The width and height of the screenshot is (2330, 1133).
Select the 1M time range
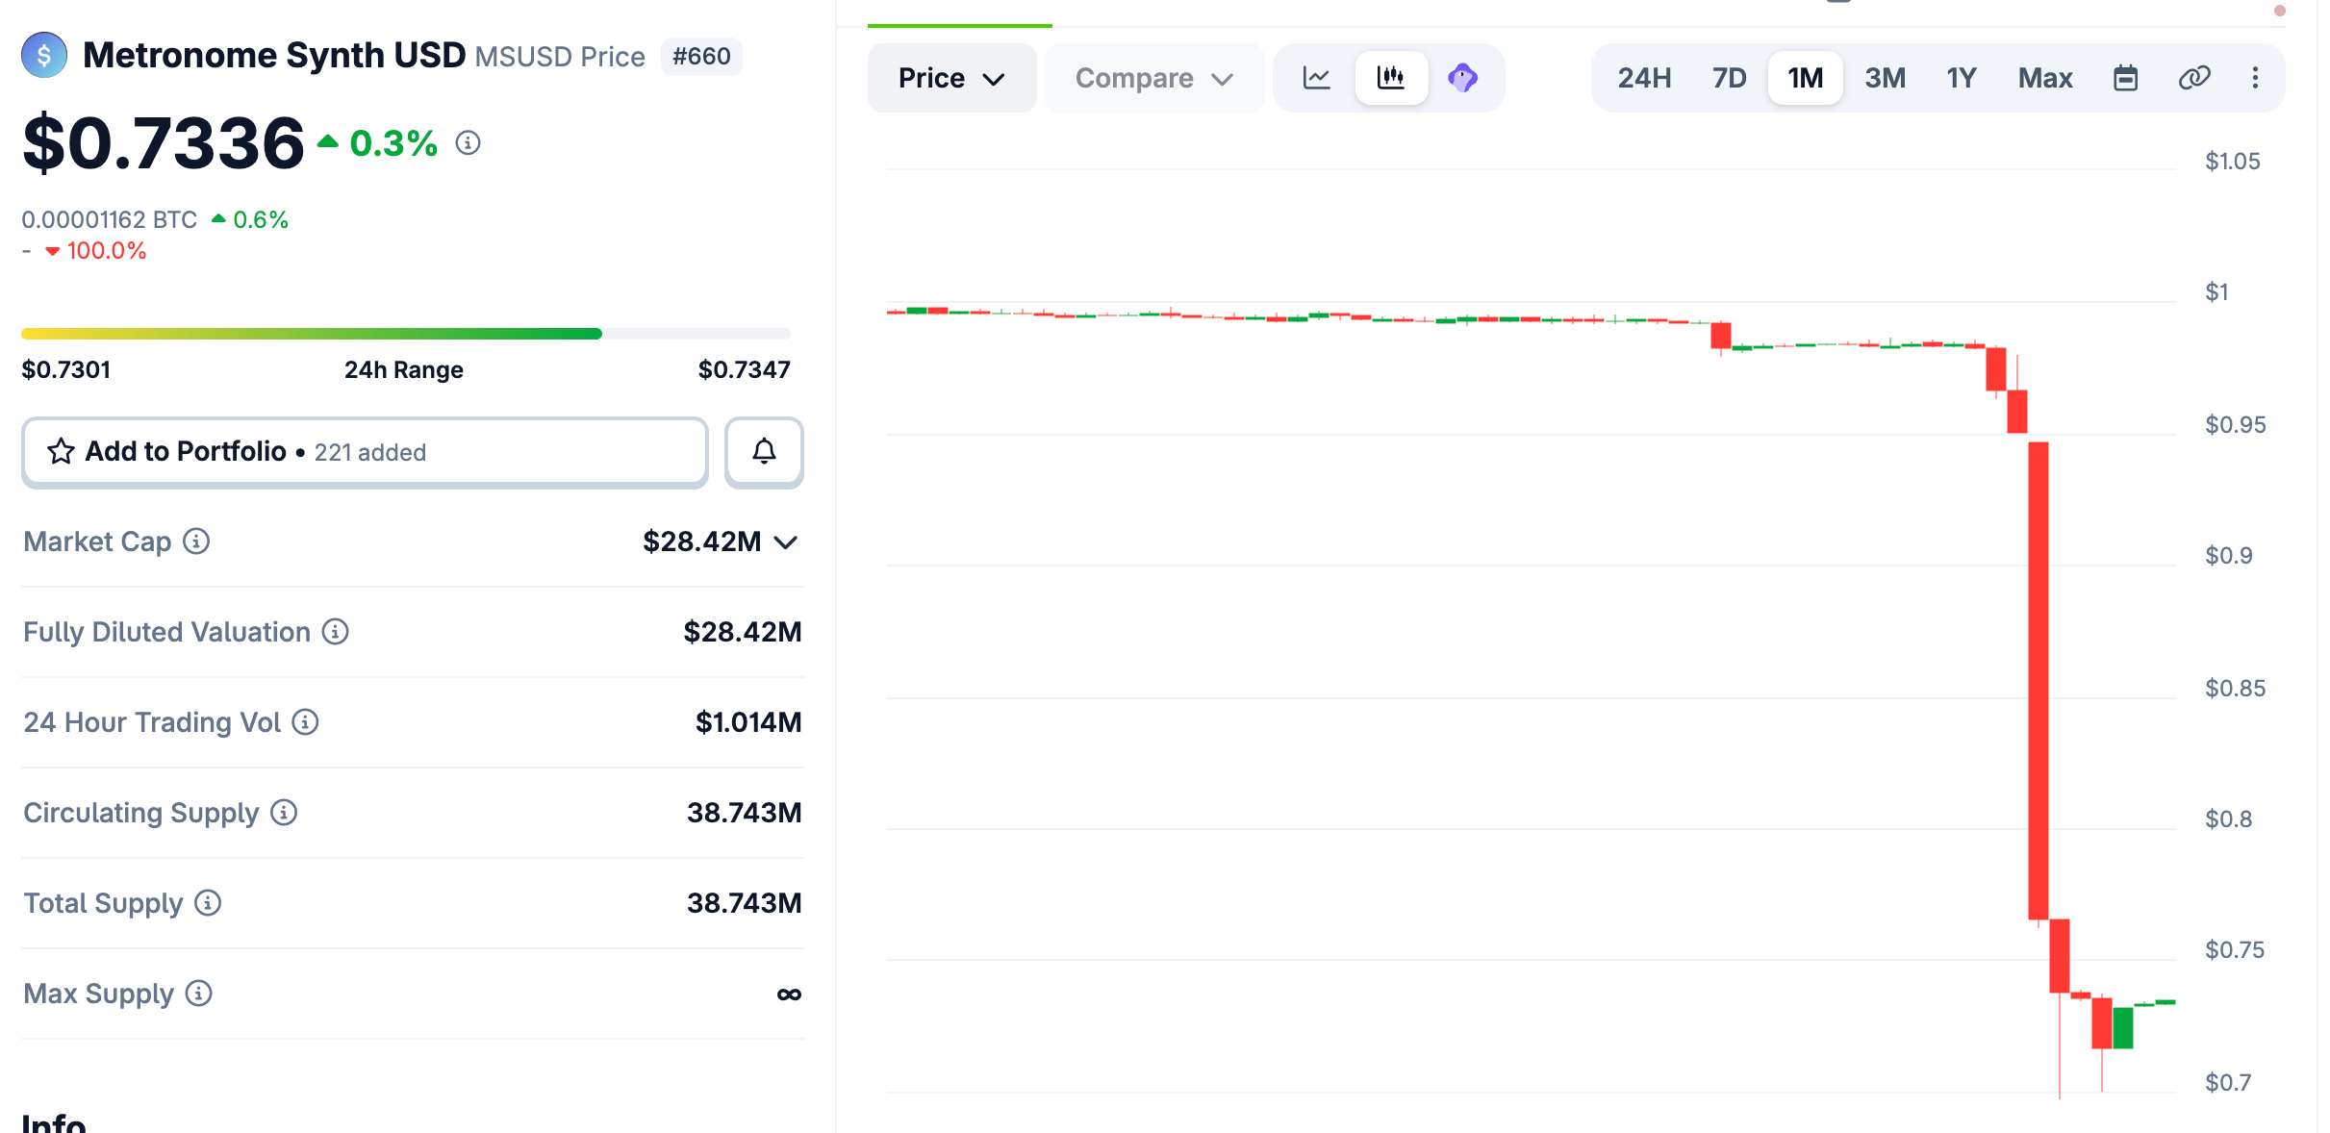(x=1806, y=78)
